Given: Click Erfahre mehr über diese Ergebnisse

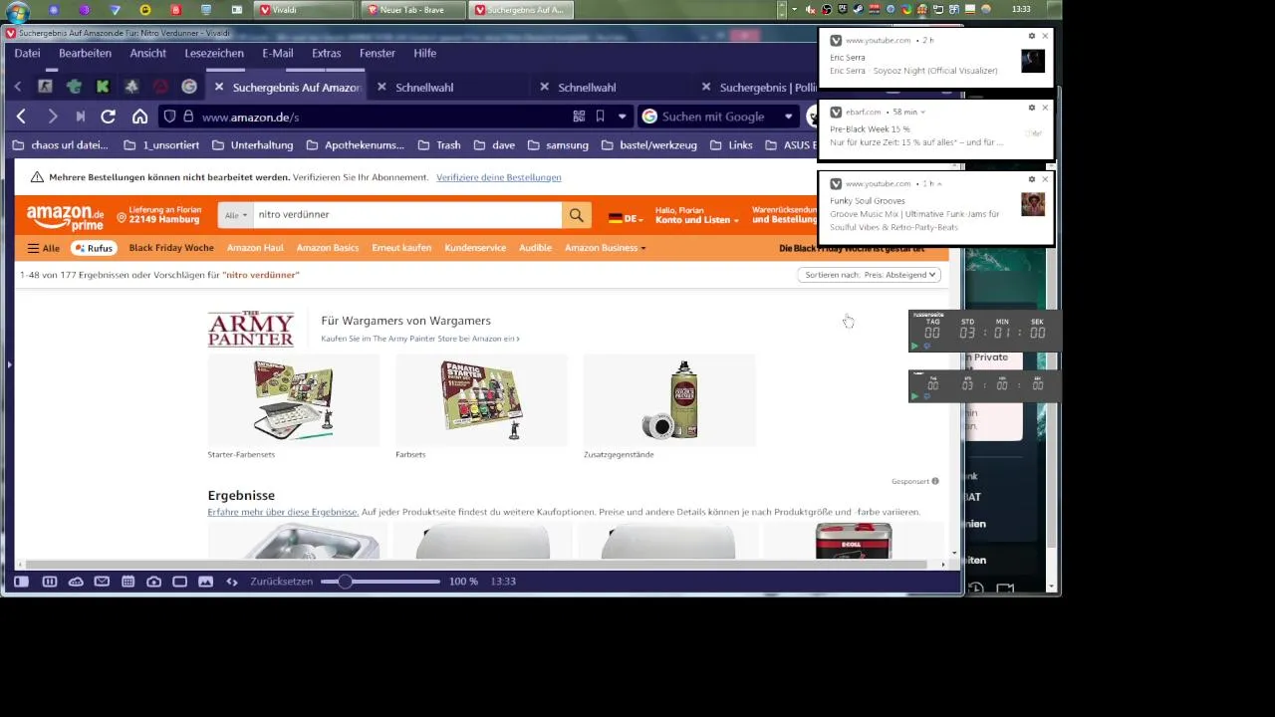Looking at the screenshot, I should pos(283,512).
